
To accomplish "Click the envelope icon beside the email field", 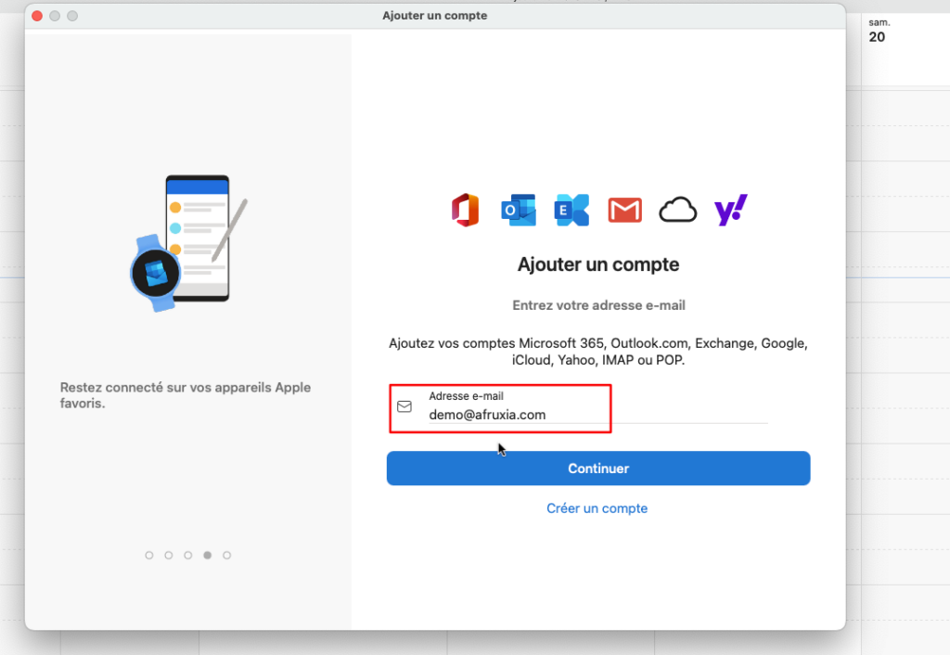I will click(x=404, y=406).
